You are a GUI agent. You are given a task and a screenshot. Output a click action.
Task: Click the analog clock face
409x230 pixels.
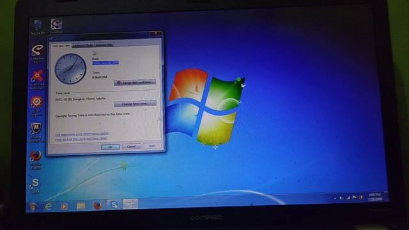point(70,69)
